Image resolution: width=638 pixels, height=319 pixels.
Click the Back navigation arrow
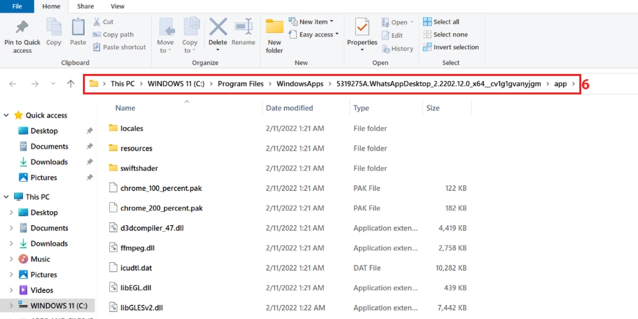tap(13, 84)
